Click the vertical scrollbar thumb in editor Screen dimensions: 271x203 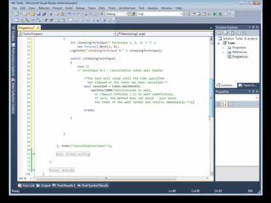[211, 98]
